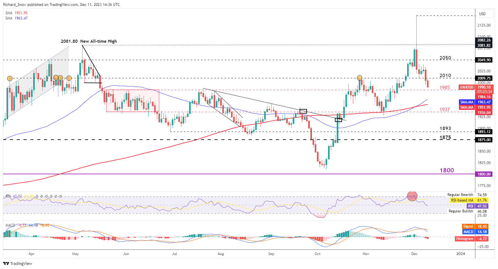Click the purple 1800.00 price axis tag

point(484,174)
